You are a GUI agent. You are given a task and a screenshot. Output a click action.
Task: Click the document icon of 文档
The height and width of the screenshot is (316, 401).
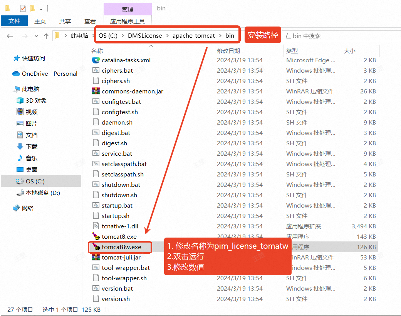point(20,135)
